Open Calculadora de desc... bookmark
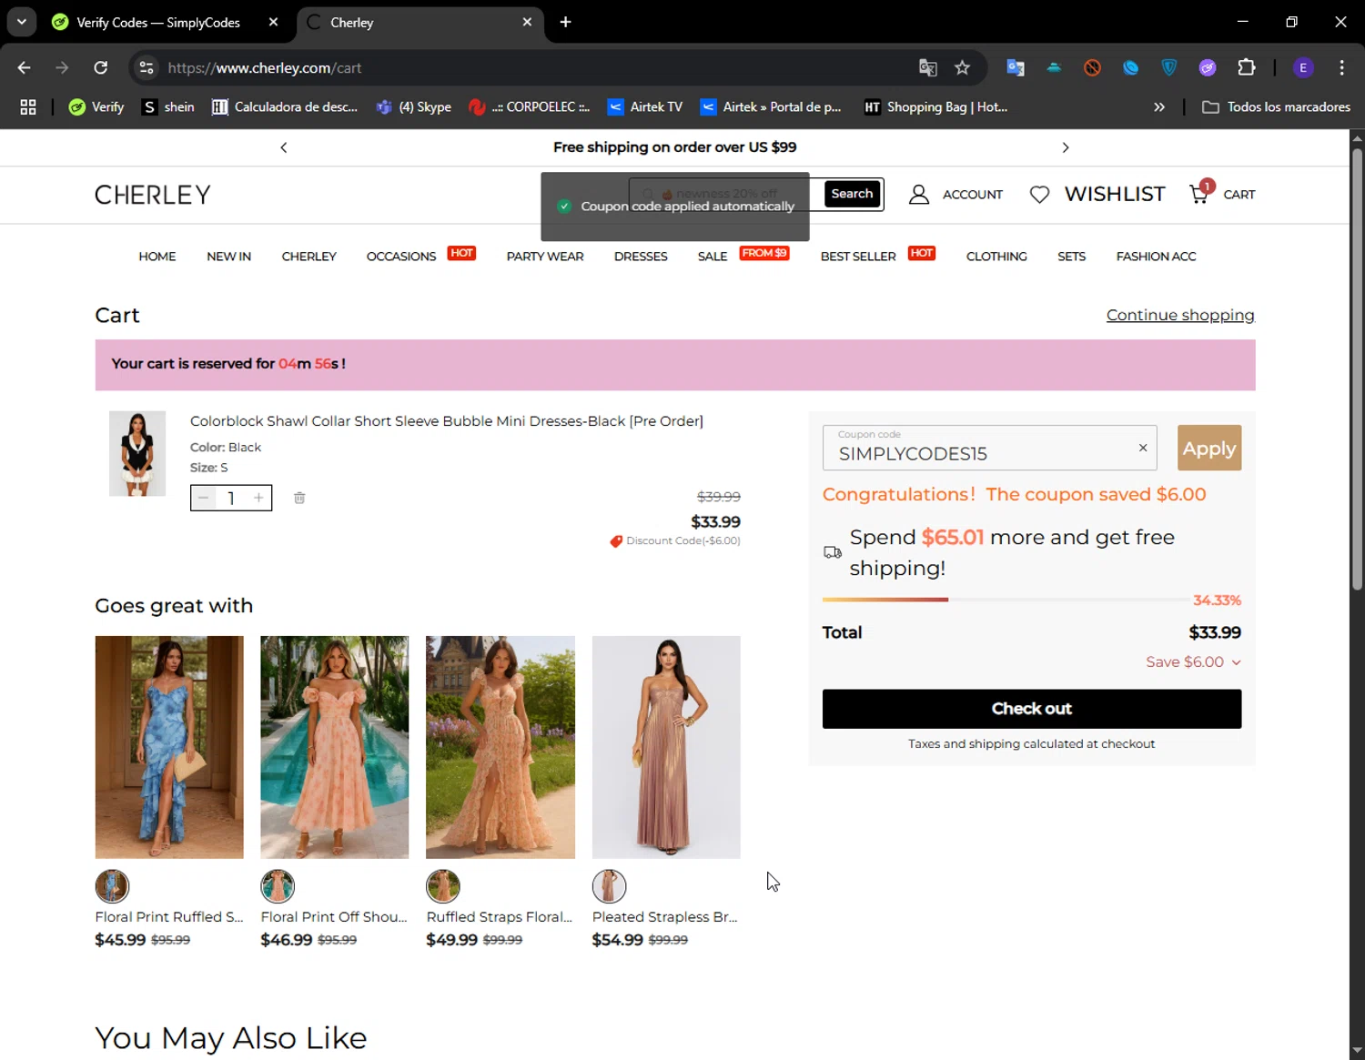The height and width of the screenshot is (1060, 1365). point(284,107)
